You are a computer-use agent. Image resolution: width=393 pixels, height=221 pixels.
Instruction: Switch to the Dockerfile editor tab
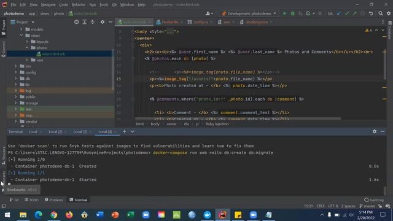coord(169,22)
